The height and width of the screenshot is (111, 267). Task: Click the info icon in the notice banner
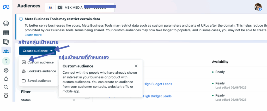21,19
